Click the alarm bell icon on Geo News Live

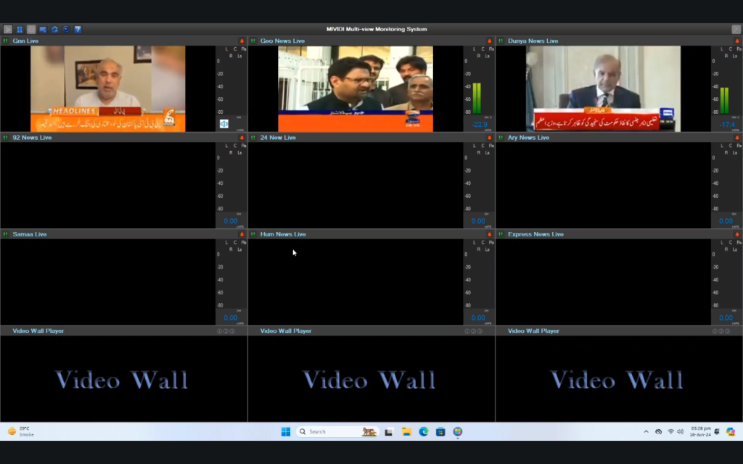coord(488,41)
